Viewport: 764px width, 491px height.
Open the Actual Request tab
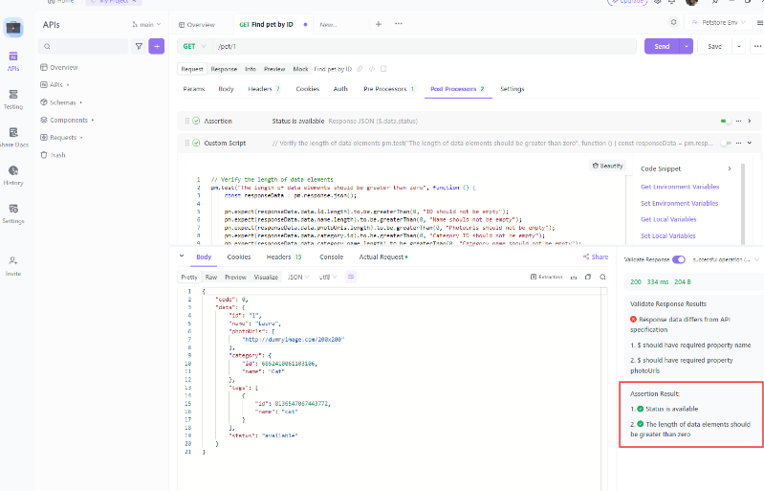pos(383,257)
